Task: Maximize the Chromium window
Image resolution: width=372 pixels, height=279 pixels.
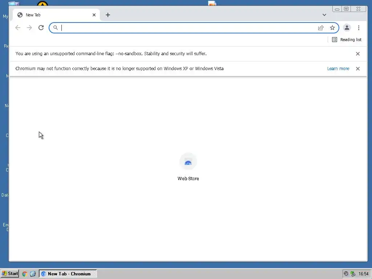Action: tap(346, 9)
